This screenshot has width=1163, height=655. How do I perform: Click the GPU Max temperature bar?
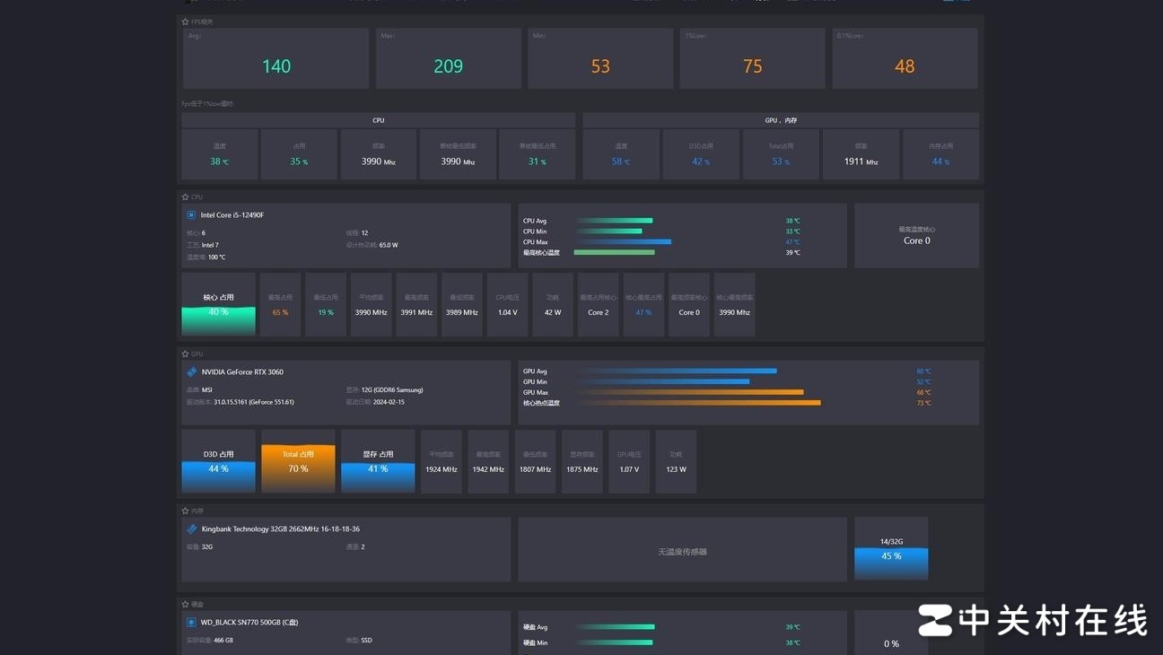pos(689,392)
